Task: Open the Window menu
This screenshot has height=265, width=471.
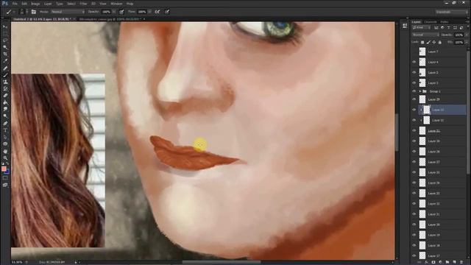Action: pyautogui.click(x=116, y=4)
